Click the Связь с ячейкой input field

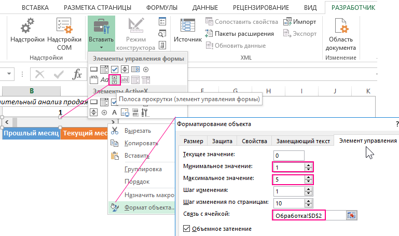(x=309, y=215)
